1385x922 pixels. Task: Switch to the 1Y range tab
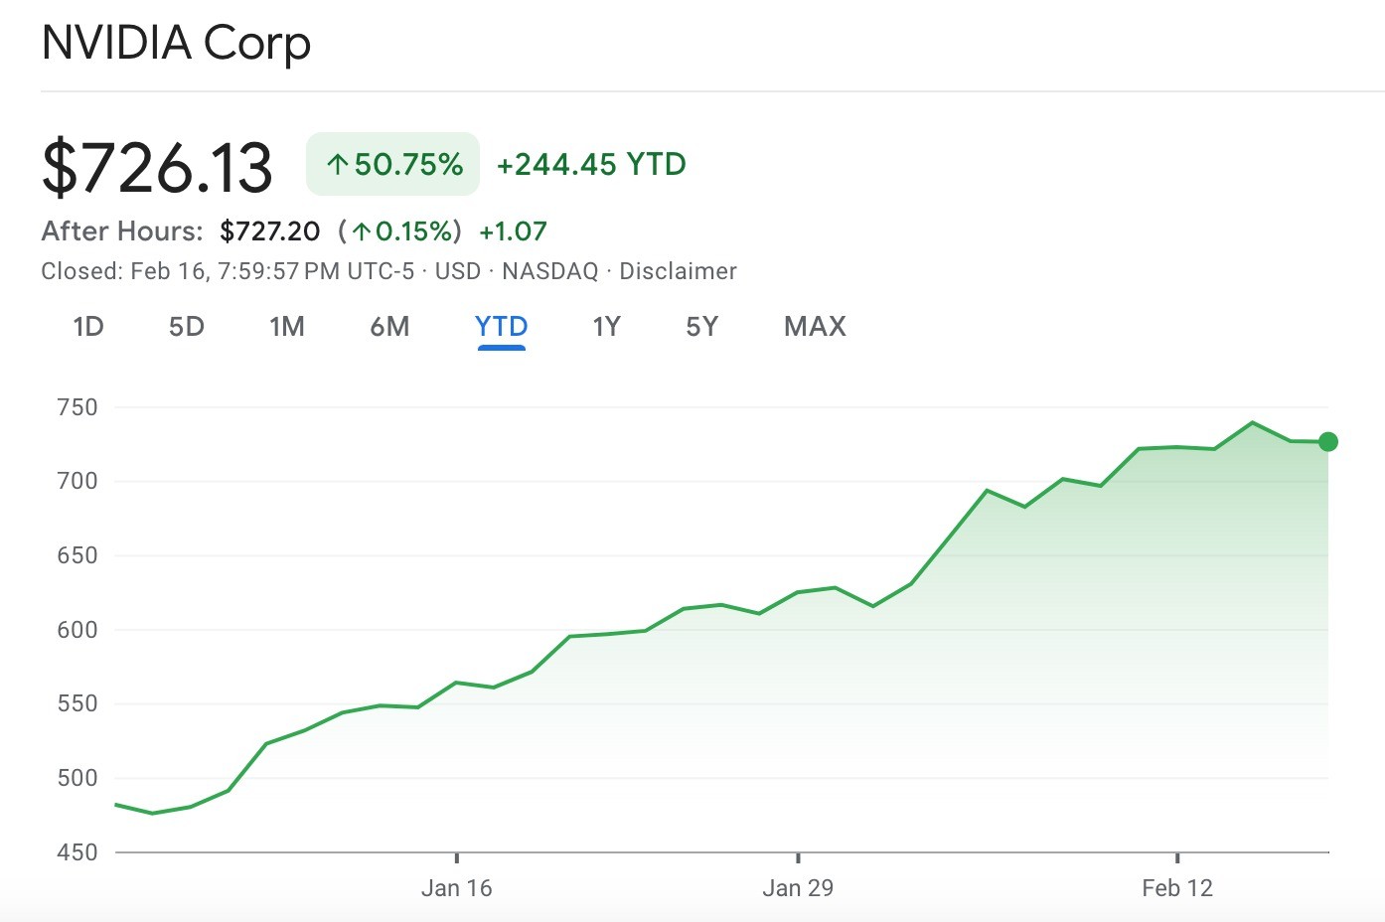pyautogui.click(x=606, y=327)
